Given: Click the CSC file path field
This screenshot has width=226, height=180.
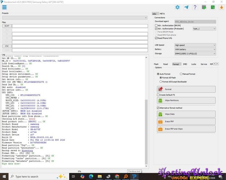Looking at the screenshot, I should 80,46.
